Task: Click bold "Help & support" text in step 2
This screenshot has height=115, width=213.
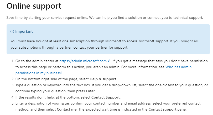Action: 103,79
